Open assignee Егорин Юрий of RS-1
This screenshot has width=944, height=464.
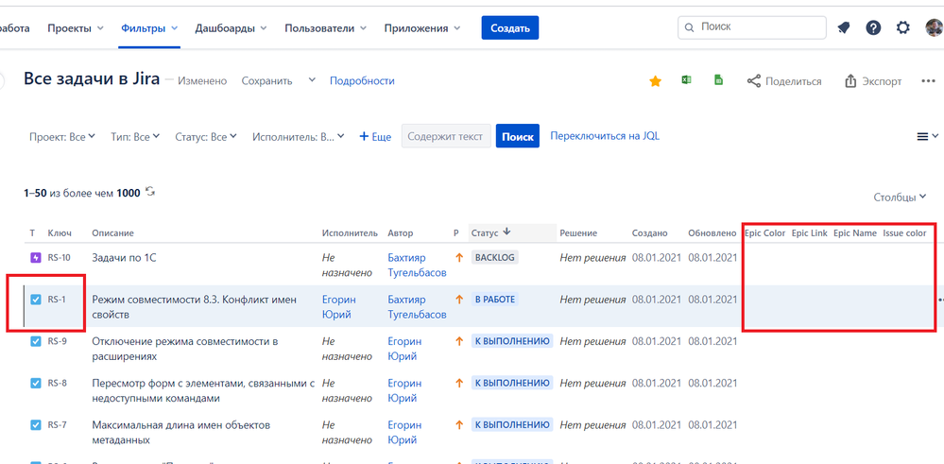(339, 307)
